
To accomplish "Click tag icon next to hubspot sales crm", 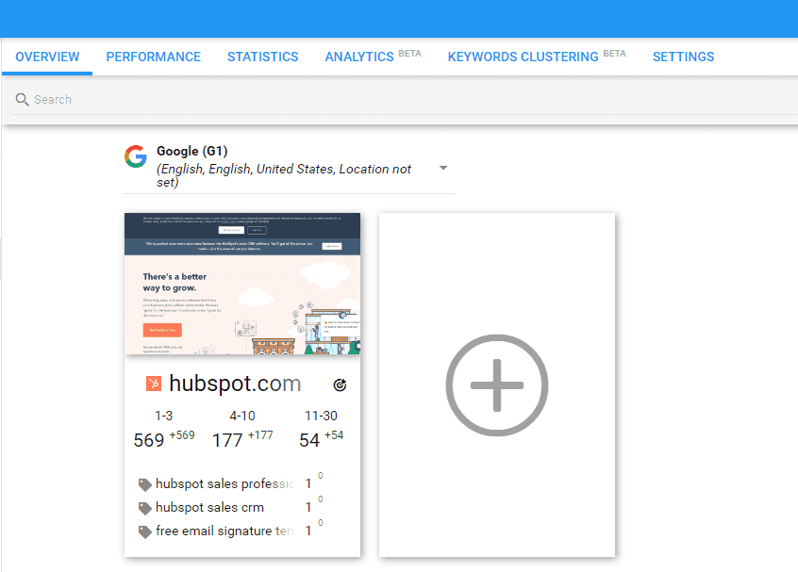I will pyautogui.click(x=145, y=508).
